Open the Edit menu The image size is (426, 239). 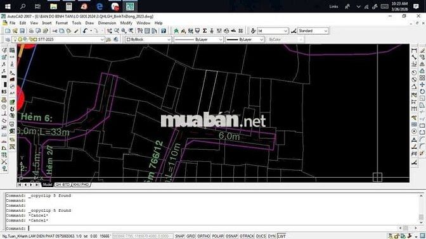click(23, 23)
